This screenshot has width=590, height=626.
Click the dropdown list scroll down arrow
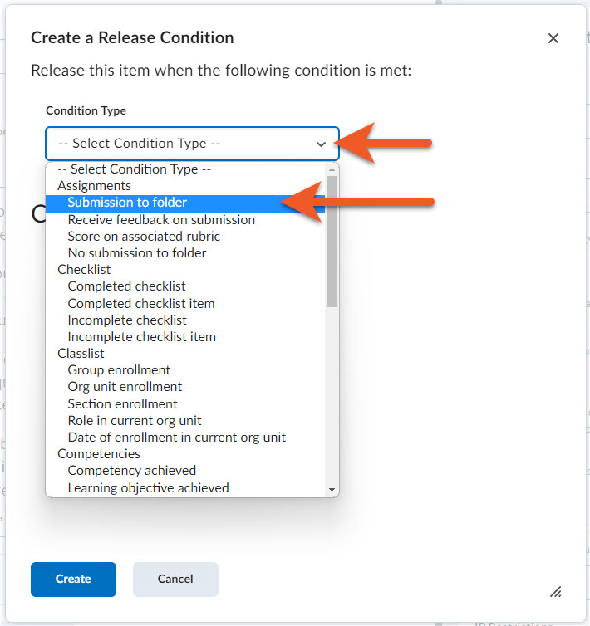pos(332,490)
